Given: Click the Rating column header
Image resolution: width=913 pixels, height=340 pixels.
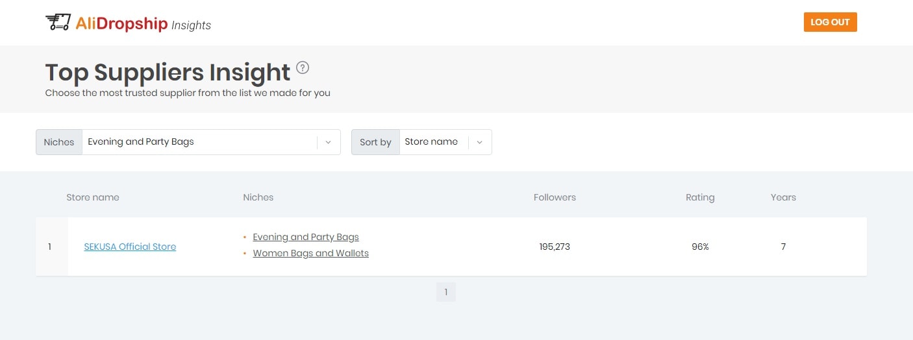Looking at the screenshot, I should [x=700, y=197].
